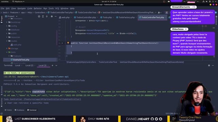Viewport: 218px width, 122px height.
Task: Click the Expand All icon in Project toolbar
Action: click(x=43, y=16)
